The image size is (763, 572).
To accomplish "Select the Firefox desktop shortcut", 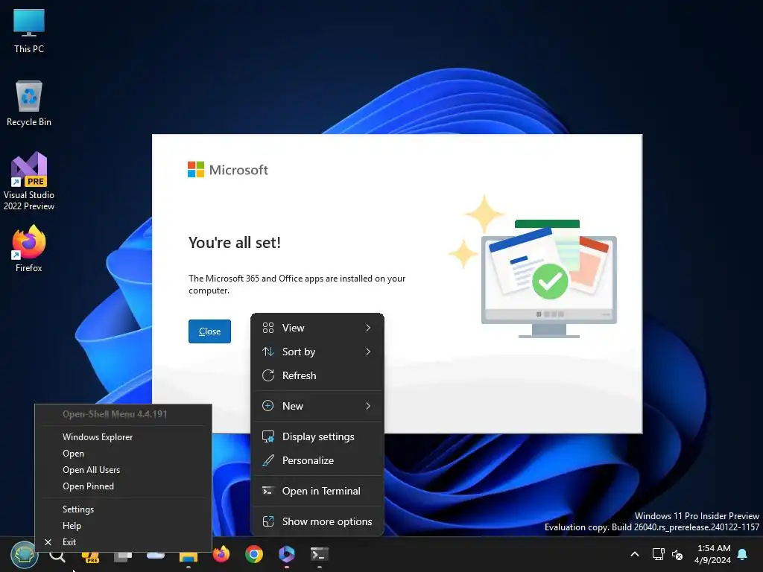I will (29, 249).
